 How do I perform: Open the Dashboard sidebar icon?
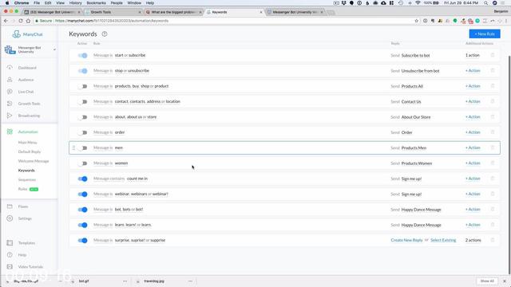(x=10, y=68)
